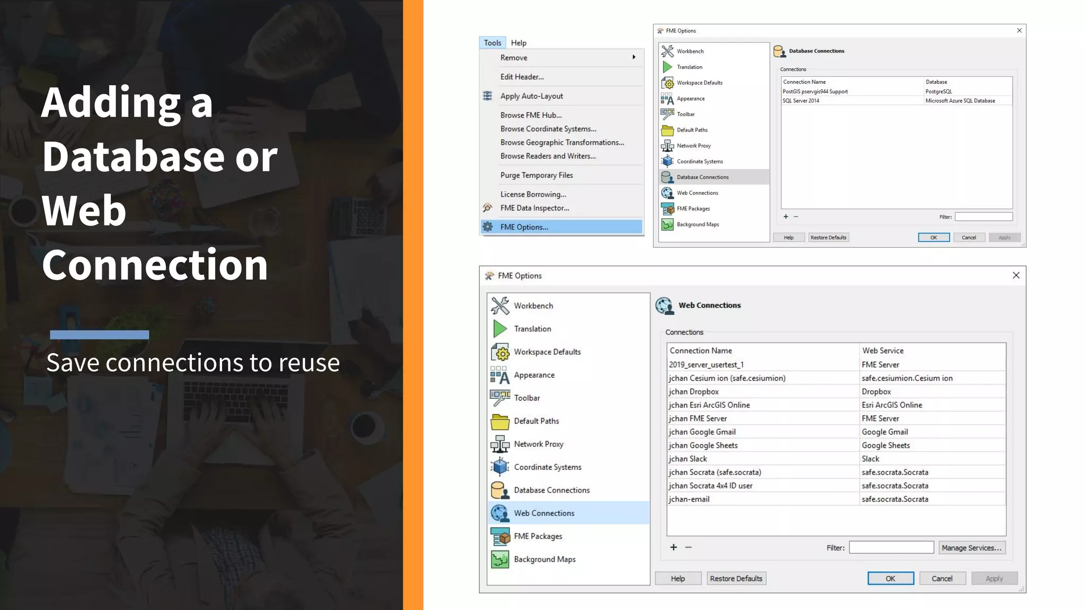The image size is (1085, 610).
Task: Click the Background Maps icon in the small dialog
Action: pos(668,225)
